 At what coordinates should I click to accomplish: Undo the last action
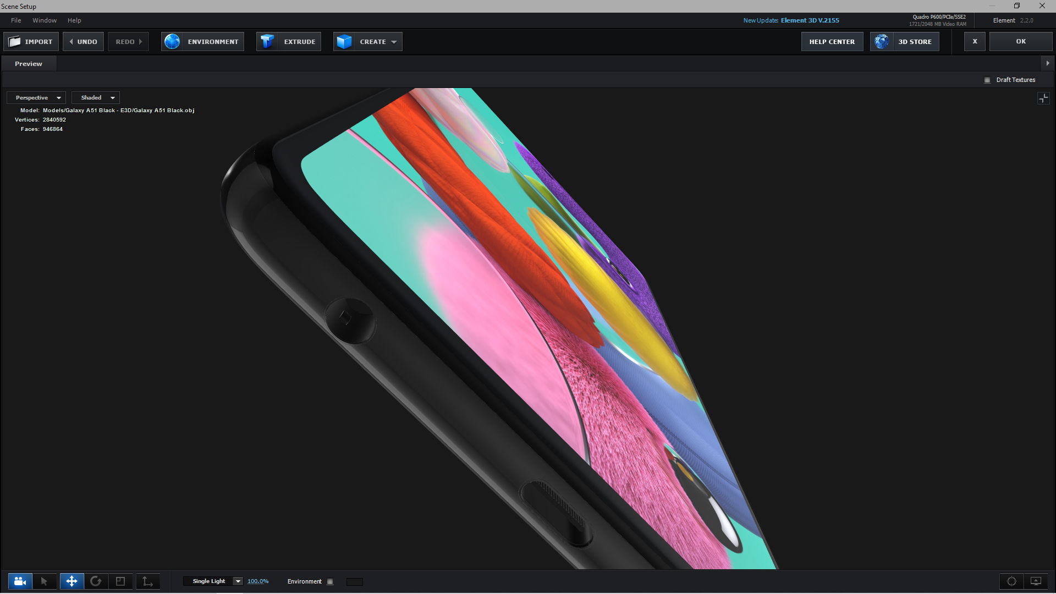pyautogui.click(x=83, y=42)
